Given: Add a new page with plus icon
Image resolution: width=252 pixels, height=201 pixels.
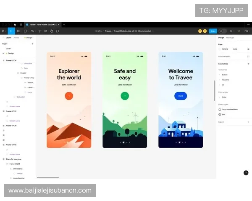Looking at the screenshot, I should pyautogui.click(x=32, y=44).
